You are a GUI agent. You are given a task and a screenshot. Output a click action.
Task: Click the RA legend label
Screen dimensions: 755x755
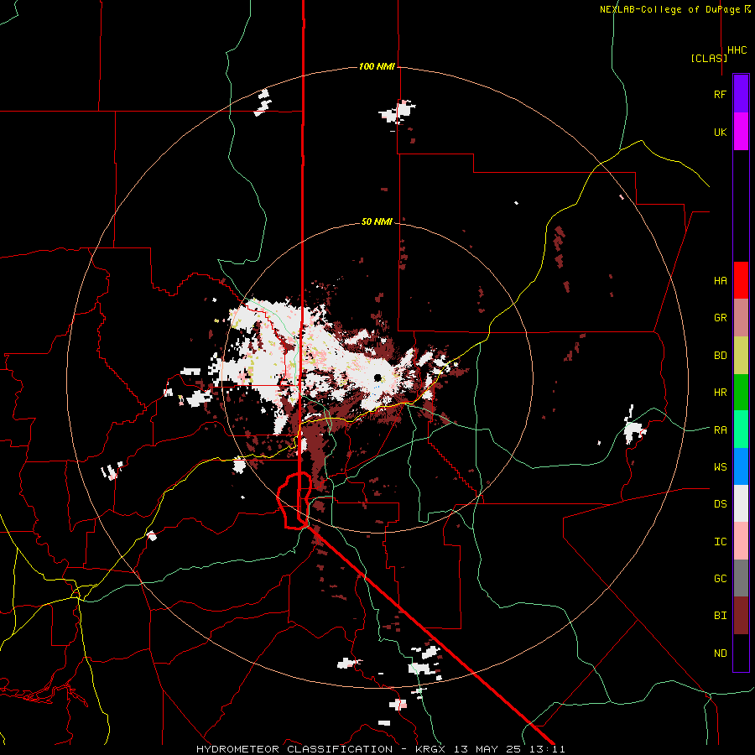(x=720, y=430)
